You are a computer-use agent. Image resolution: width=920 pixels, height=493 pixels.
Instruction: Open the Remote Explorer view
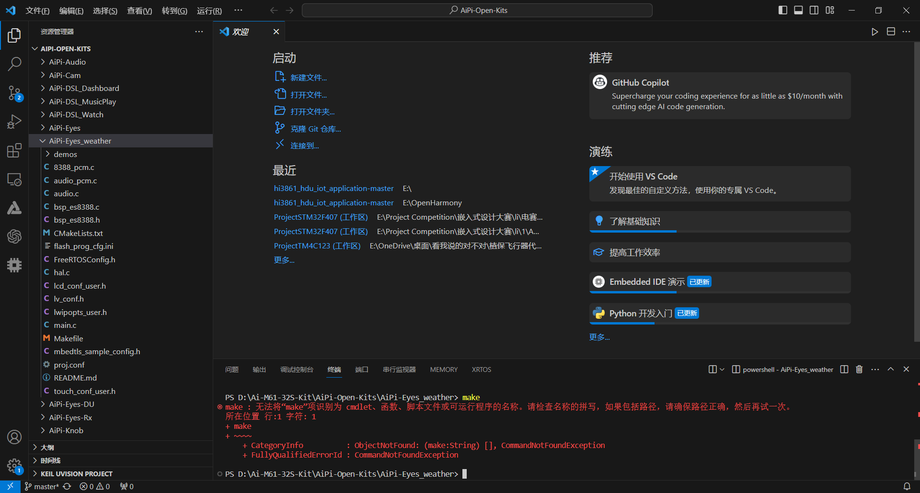14,179
